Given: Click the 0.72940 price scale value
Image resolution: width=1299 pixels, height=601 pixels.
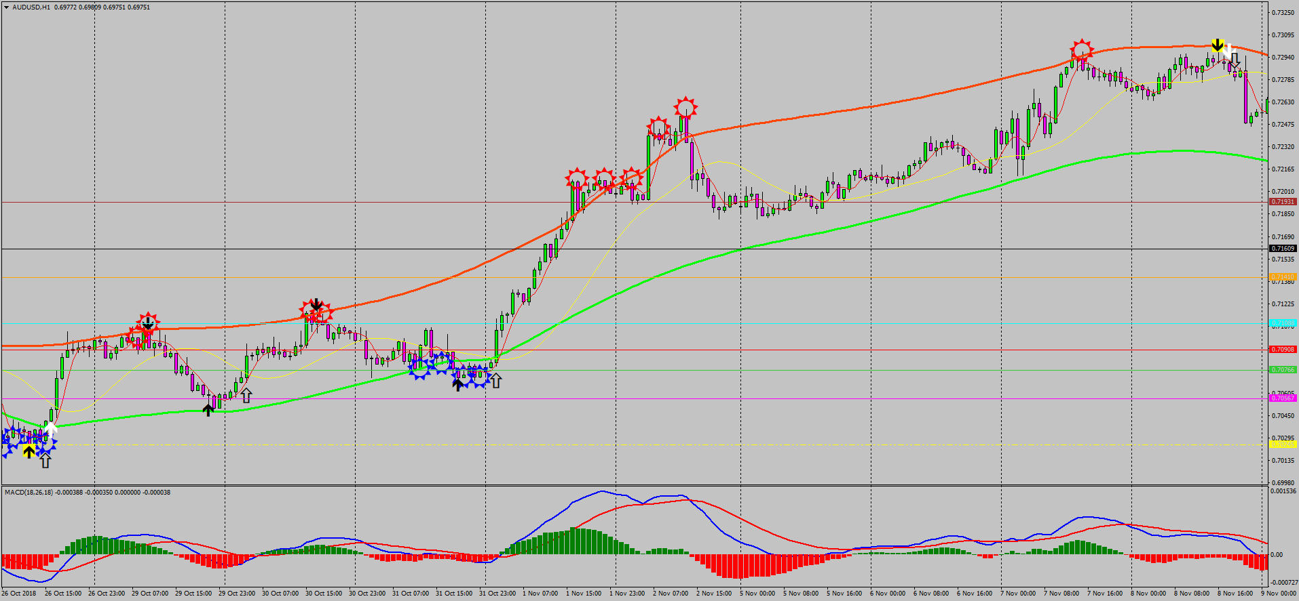Looking at the screenshot, I should tap(1283, 58).
